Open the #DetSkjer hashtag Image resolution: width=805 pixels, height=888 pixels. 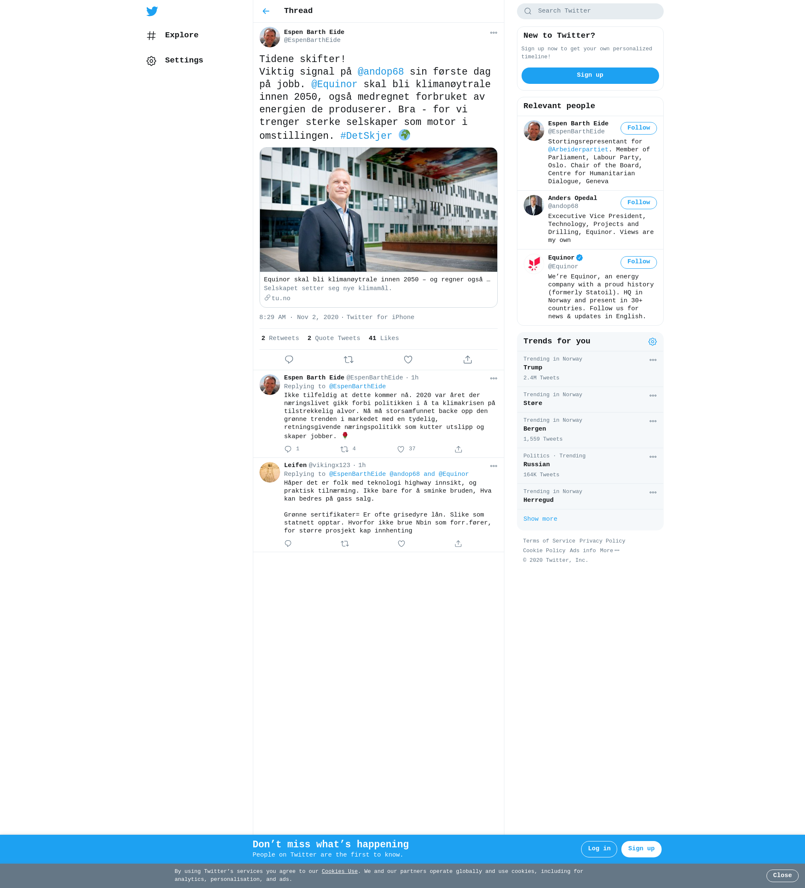[366, 136]
